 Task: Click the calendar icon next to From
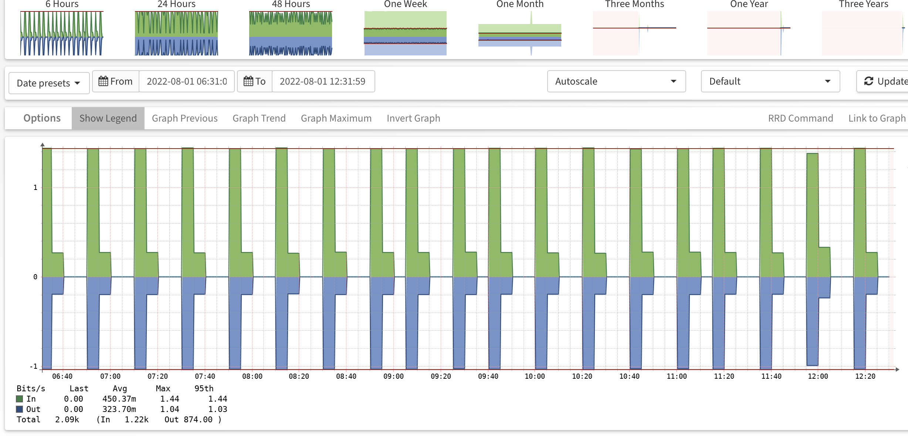103,81
